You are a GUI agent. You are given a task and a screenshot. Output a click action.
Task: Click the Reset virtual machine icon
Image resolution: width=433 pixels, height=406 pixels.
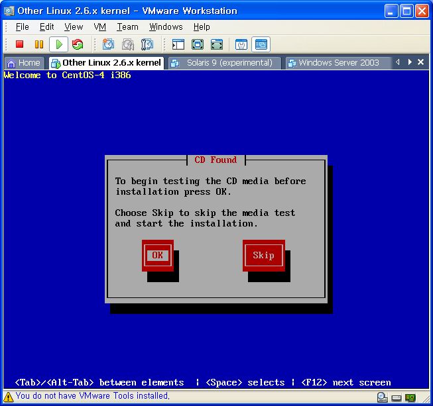[78, 44]
